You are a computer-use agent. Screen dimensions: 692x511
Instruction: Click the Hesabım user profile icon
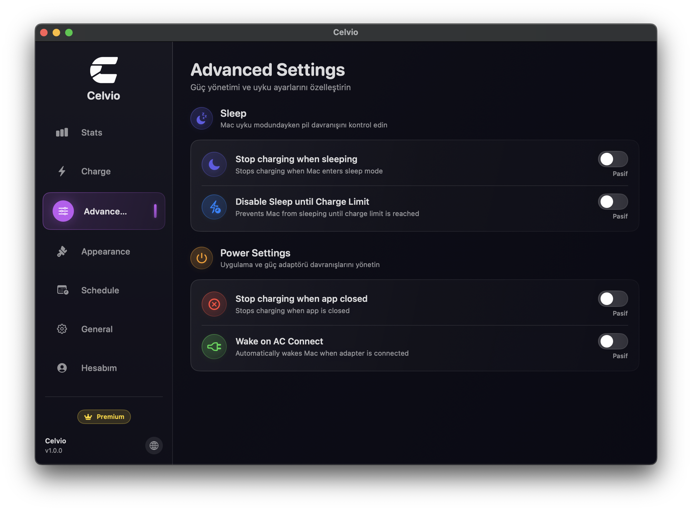62,368
